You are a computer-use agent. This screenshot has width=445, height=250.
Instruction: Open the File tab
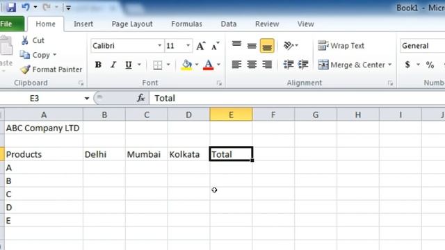coord(11,24)
